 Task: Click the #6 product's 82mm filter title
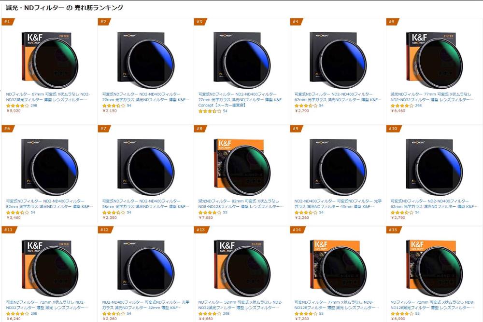(48, 203)
